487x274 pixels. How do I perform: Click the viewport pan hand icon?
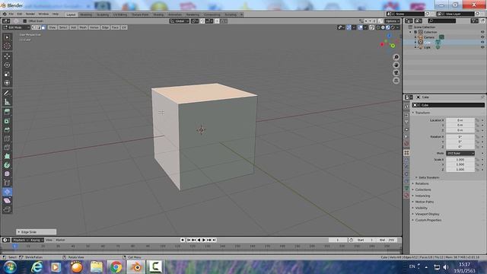coord(396,65)
